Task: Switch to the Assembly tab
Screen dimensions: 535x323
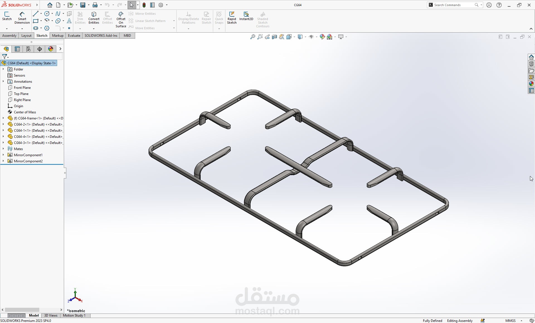Action: pyautogui.click(x=9, y=36)
